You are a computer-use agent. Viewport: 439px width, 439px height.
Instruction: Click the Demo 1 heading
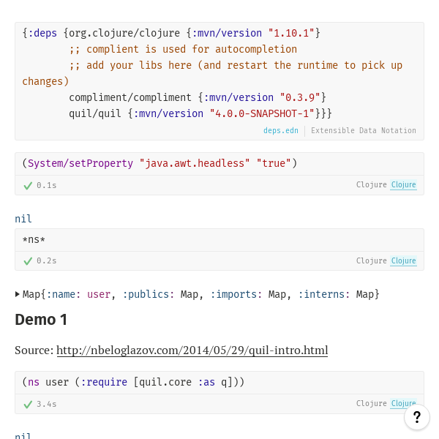tap(41, 320)
